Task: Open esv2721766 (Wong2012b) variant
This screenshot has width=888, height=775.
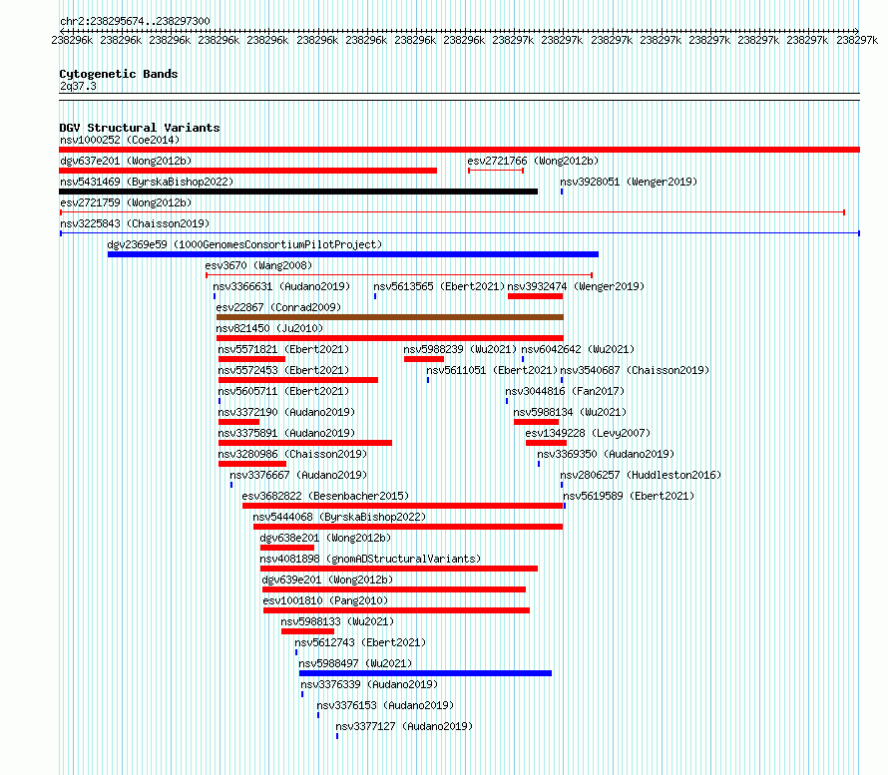Action: coord(533,161)
